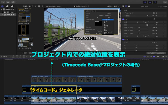Open the Transitions browser
The width and height of the screenshot is (168, 105).
[x=166, y=56]
